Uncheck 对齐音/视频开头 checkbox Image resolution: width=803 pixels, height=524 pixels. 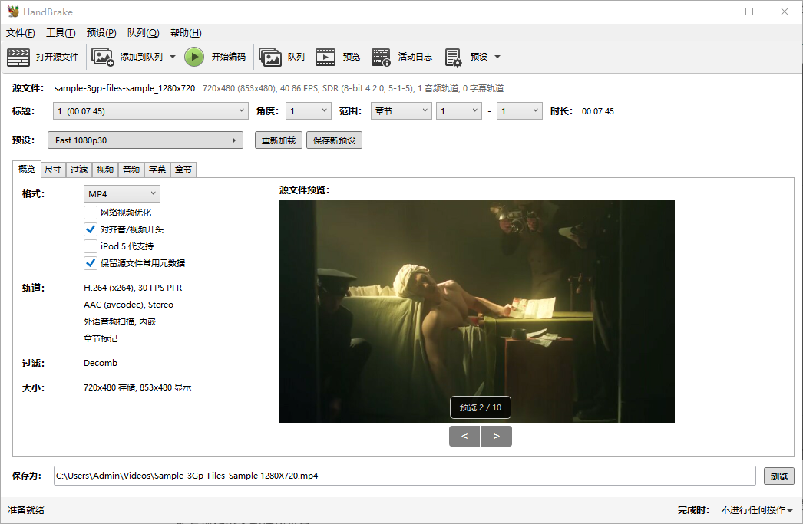(x=91, y=229)
